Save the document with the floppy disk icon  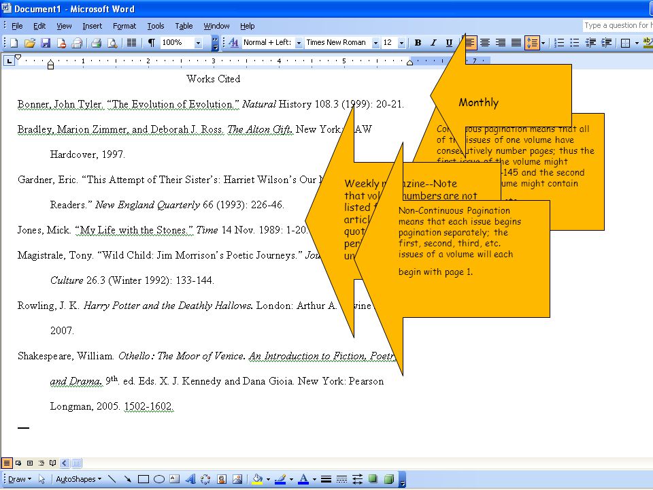46,43
